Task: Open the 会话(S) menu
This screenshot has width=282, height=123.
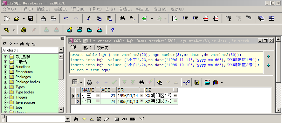Action: [61, 9]
